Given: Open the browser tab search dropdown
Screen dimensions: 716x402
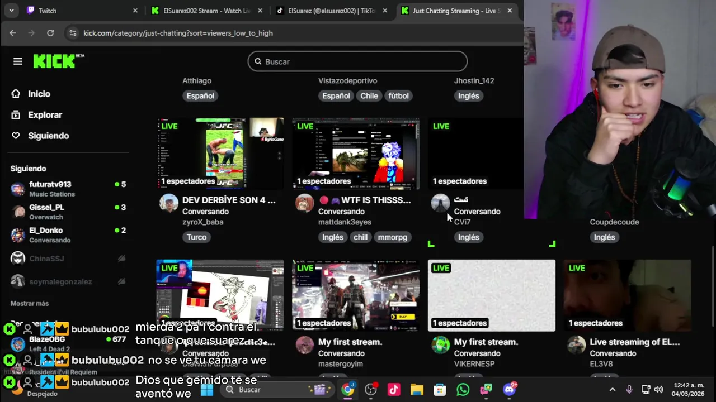Looking at the screenshot, I should (x=11, y=11).
